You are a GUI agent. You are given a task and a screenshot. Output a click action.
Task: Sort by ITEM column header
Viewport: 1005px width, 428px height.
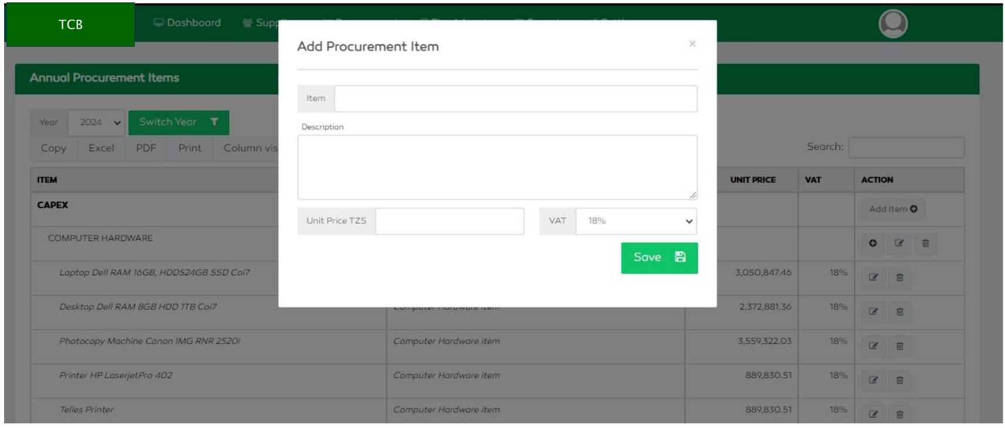point(47,180)
